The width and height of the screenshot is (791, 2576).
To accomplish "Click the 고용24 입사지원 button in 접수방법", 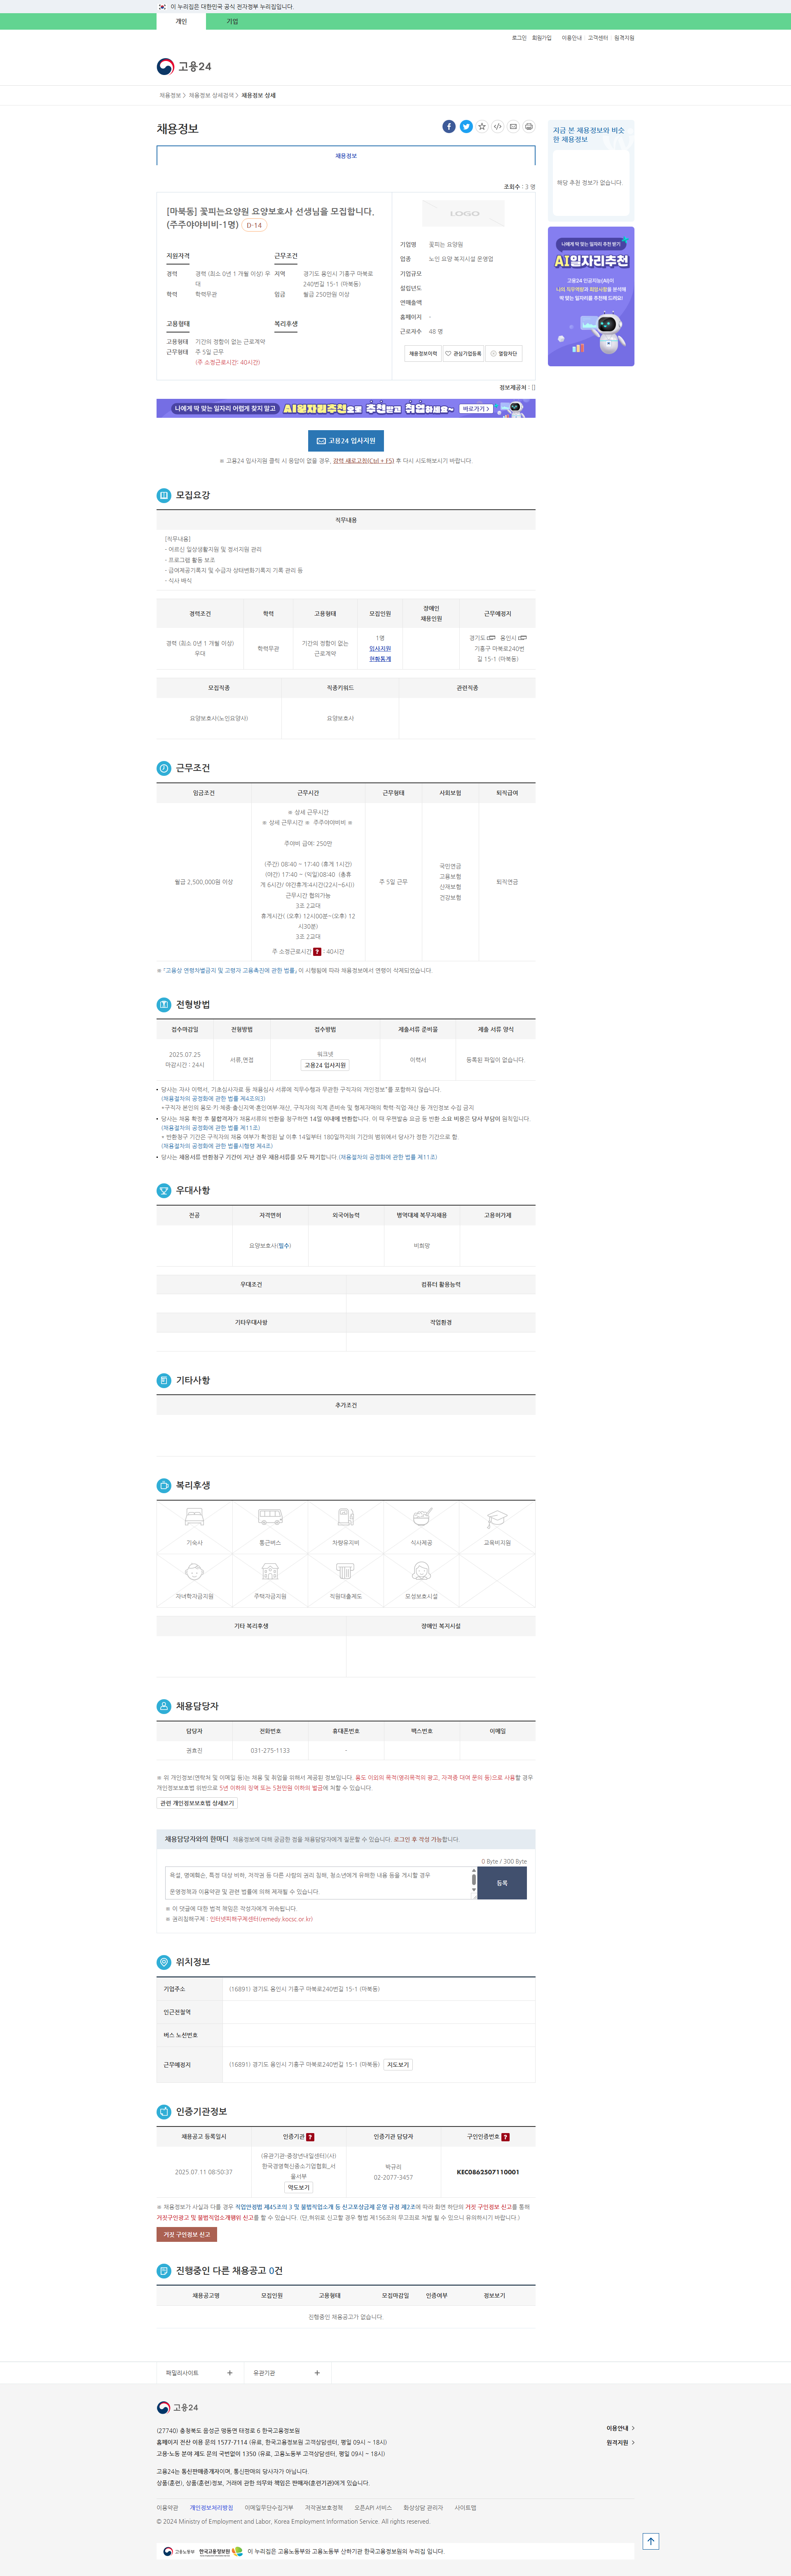I will [325, 1065].
